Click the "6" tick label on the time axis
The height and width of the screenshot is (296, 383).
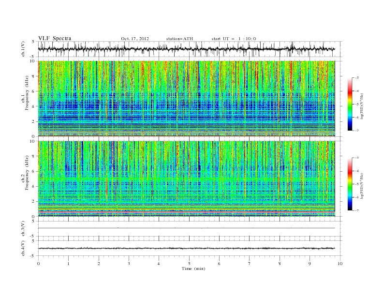pyautogui.click(x=219, y=264)
